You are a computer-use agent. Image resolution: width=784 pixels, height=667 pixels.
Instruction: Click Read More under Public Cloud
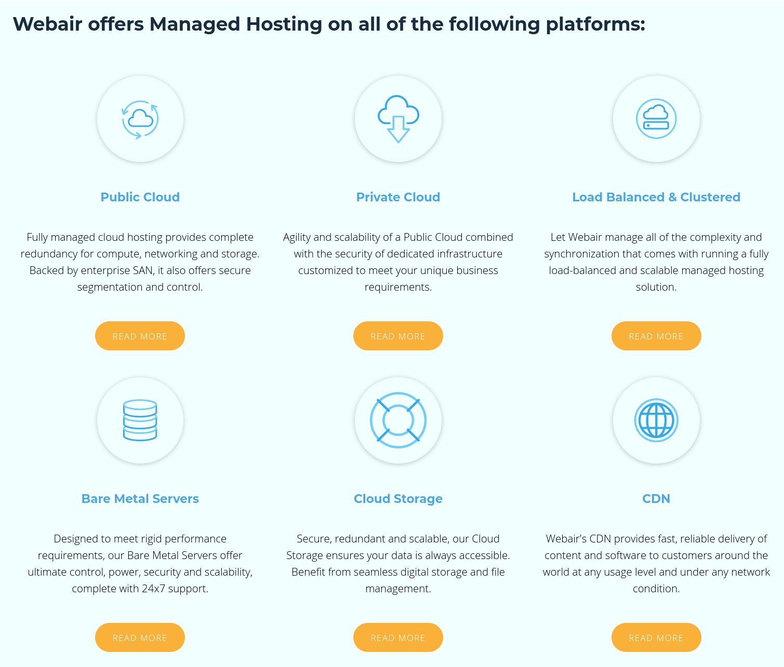(140, 336)
